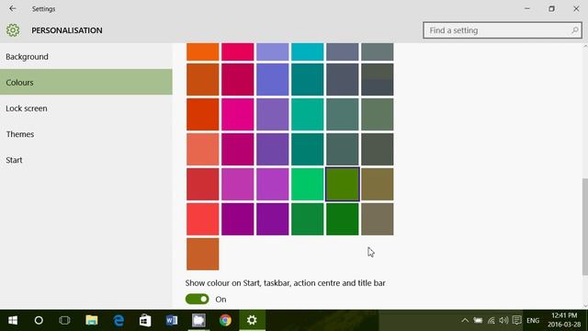Viewport: 588px width, 331px height.
Task: Launch Google Chrome from the taskbar
Action: point(225,320)
